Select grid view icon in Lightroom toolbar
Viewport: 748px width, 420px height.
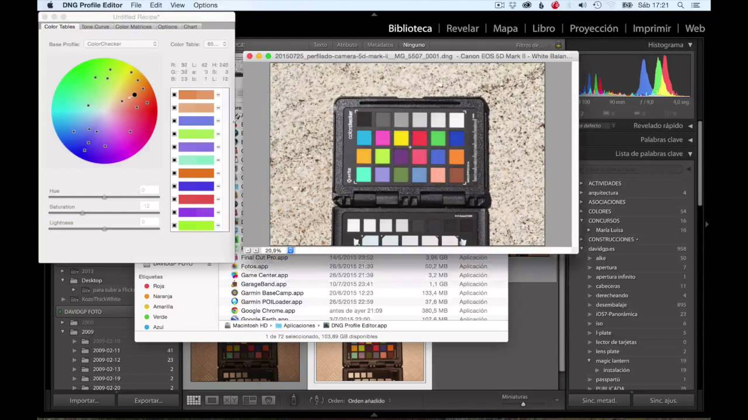(193, 400)
